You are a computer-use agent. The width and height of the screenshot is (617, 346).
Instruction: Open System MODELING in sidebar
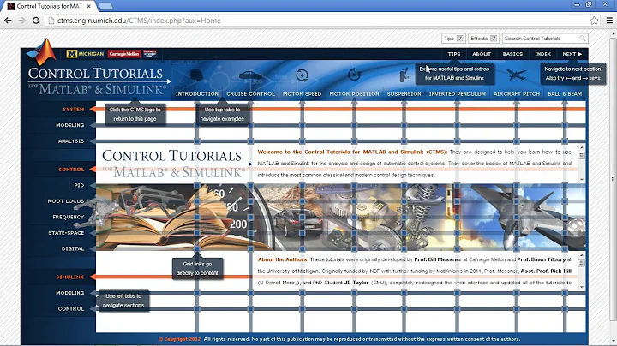[69, 125]
